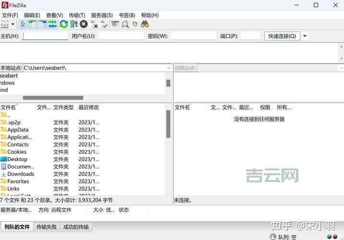Select the Links folder
344x240 pixels.
pyautogui.click(x=10, y=189)
